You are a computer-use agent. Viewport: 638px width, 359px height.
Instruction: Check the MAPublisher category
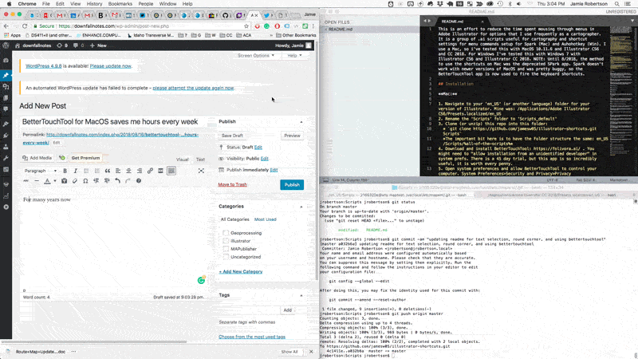(226, 249)
